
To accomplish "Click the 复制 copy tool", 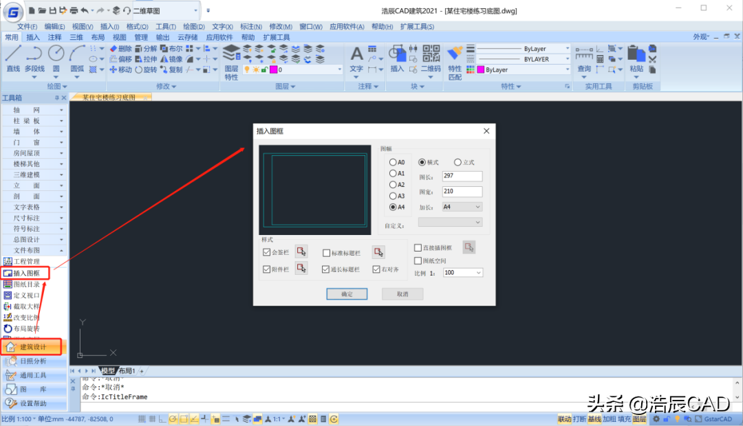I will click(x=171, y=69).
